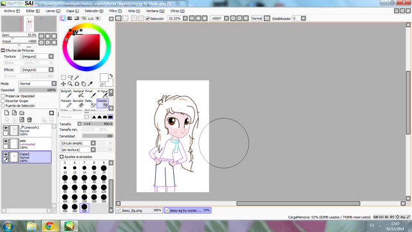
Task: Delete the current layer with trash icon
Action: coord(30,120)
